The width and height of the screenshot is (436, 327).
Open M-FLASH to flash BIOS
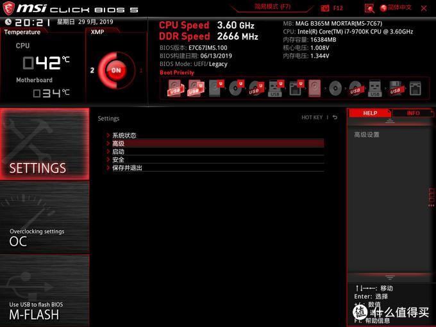[x=45, y=290]
